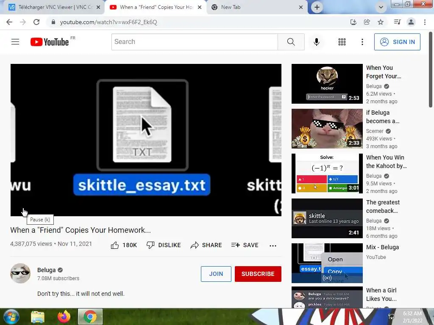434x325 pixels.
Task: Go to YouTube home via logo
Action: tap(50, 42)
